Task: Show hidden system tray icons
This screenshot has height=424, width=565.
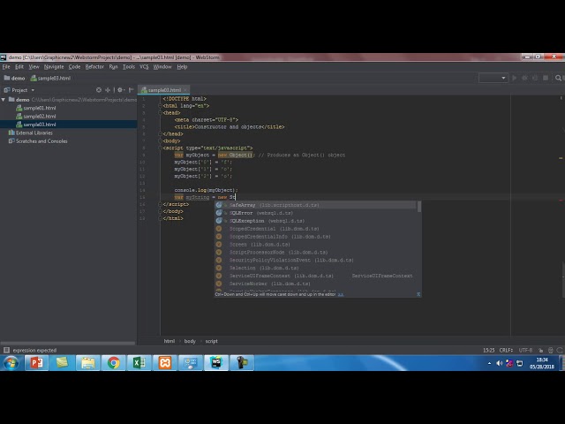Action: [489, 363]
